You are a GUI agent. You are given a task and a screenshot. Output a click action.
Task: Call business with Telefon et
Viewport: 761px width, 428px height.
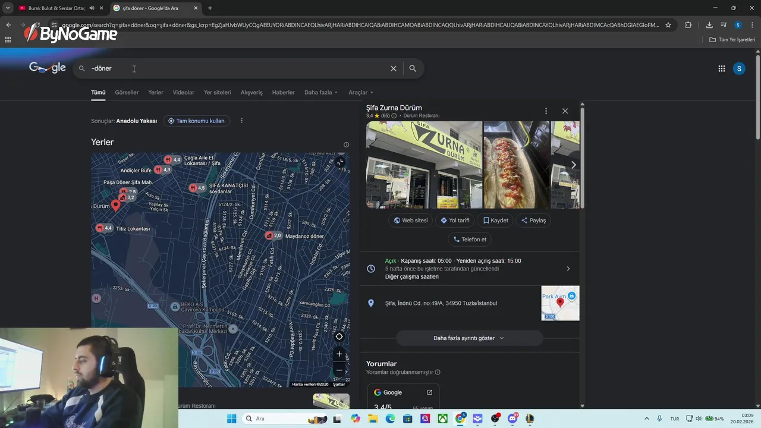point(470,240)
